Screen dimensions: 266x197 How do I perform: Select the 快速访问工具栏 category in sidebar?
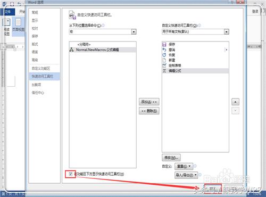click(x=45, y=76)
